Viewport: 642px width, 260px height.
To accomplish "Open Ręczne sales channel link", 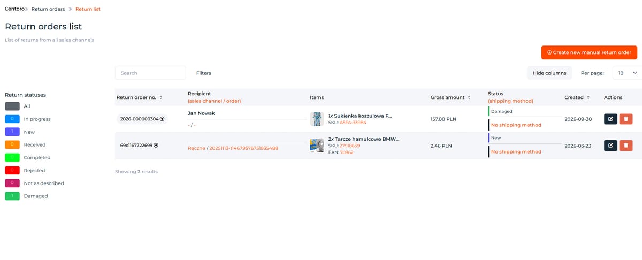I will [196, 148].
